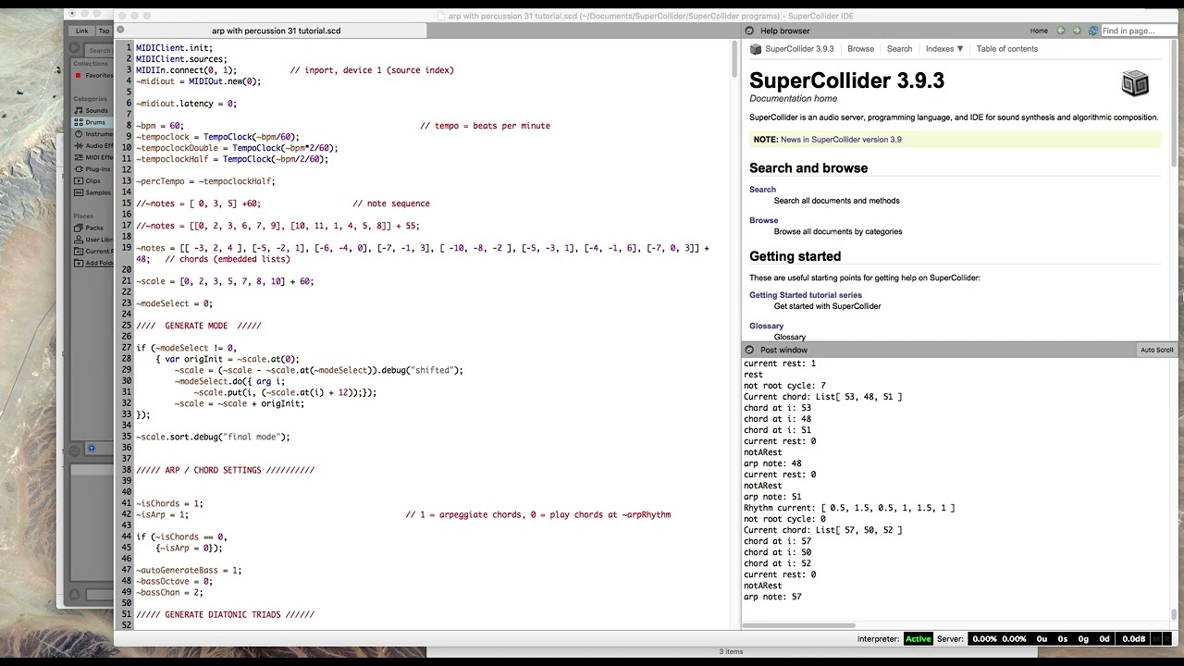Open Getting Started tutorial series link

[805, 295]
